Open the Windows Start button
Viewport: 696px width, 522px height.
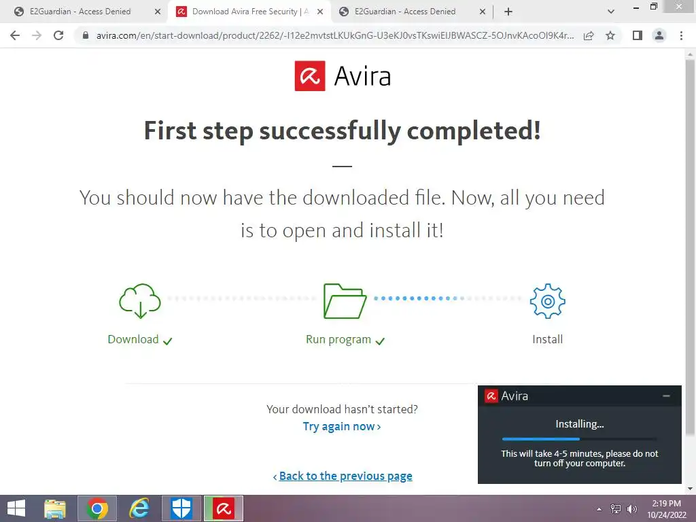click(16, 508)
